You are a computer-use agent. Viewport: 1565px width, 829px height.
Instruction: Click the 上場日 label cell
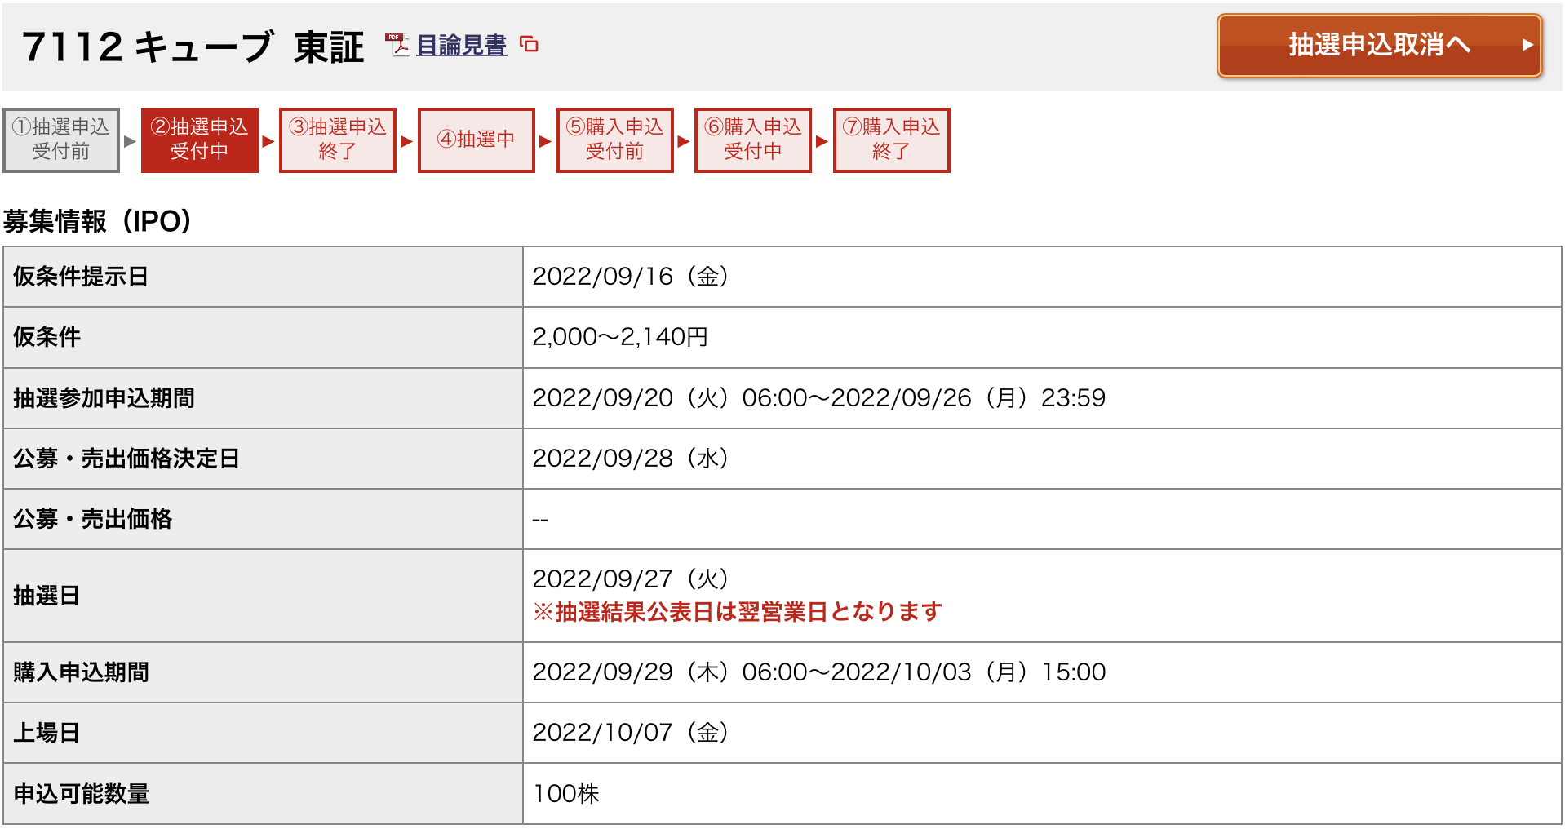pyautogui.click(x=263, y=733)
